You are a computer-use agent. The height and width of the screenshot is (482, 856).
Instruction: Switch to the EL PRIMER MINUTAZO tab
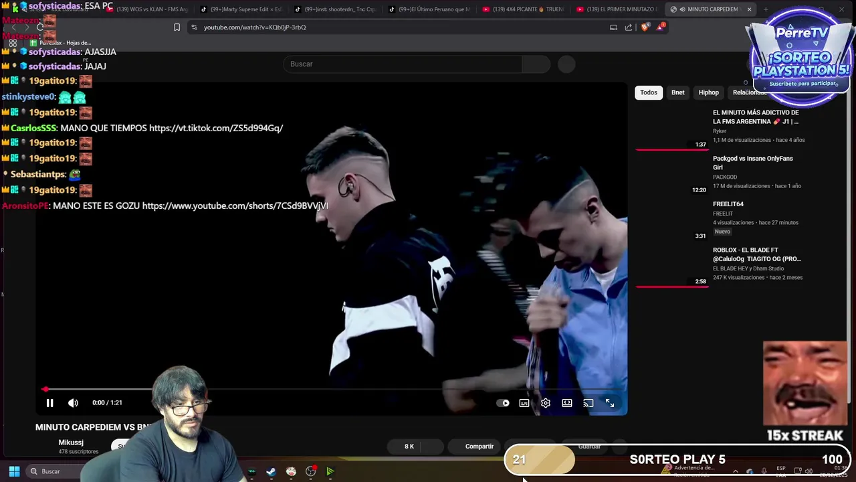[x=617, y=9]
